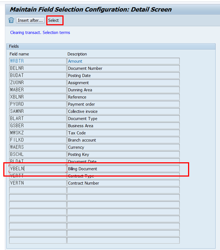The height and width of the screenshot is (250, 220).
Task: Select the GSBER field name cell
Action: (x=38, y=126)
